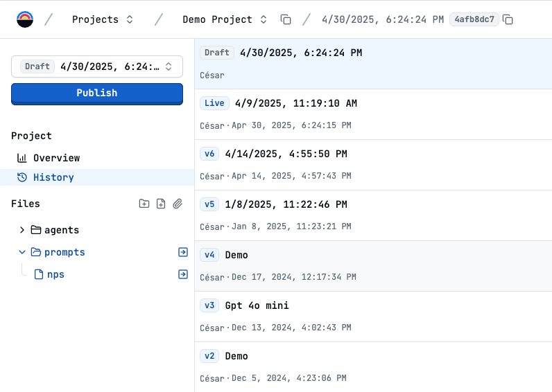Select the Draft 4/30/2025 history entry
Screen dimensions: 552x392
(373, 64)
